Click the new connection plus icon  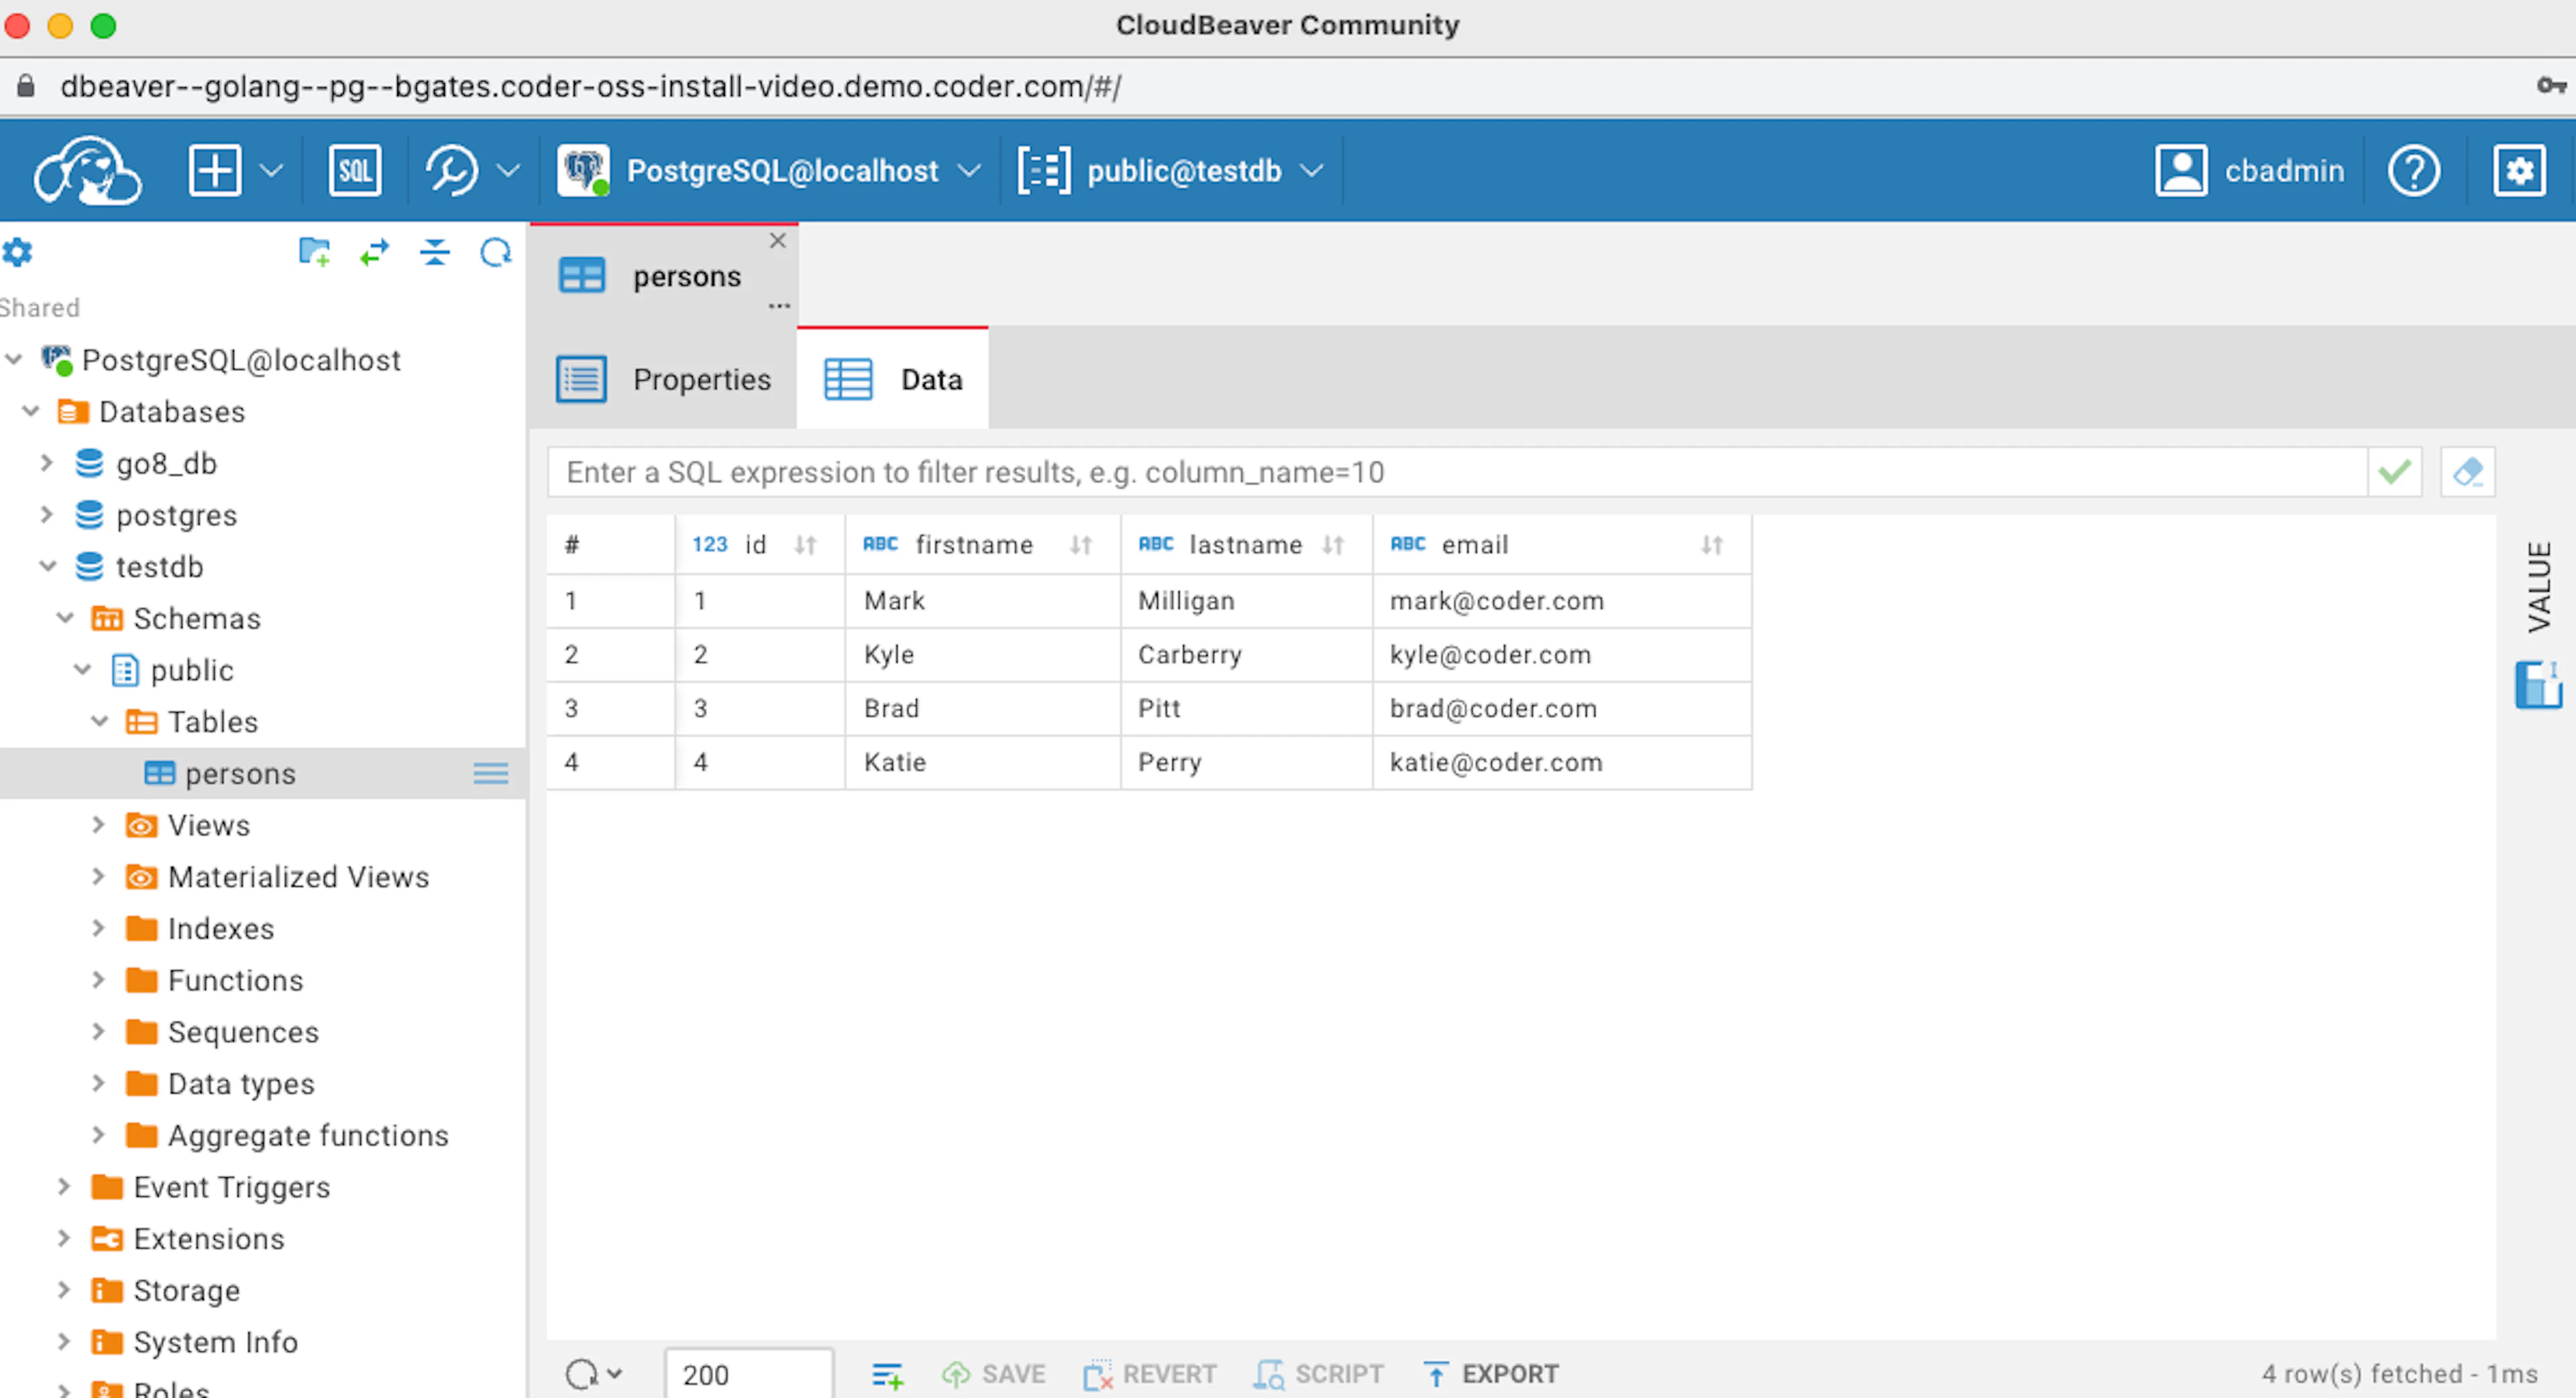coord(214,171)
